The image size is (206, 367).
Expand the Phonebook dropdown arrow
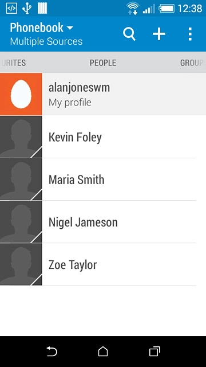pyautogui.click(x=70, y=28)
